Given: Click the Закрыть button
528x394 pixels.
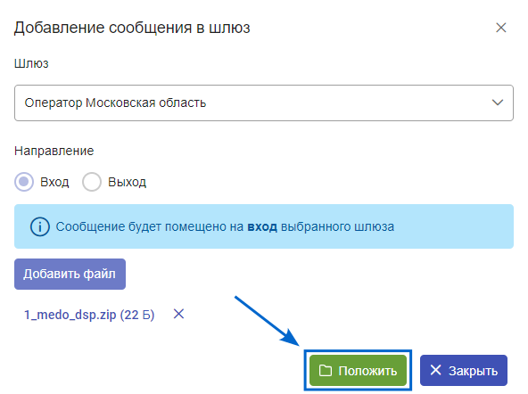Looking at the screenshot, I should pyautogui.click(x=464, y=371).
